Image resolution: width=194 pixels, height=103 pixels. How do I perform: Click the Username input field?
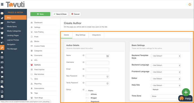coord(97,63)
